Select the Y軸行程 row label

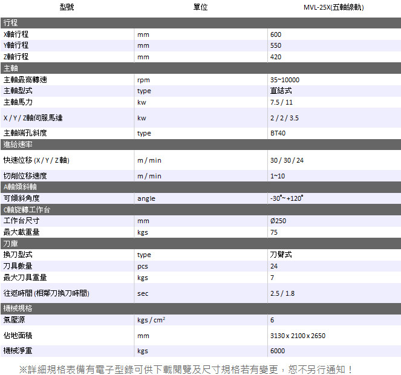pyautogui.click(x=16, y=45)
